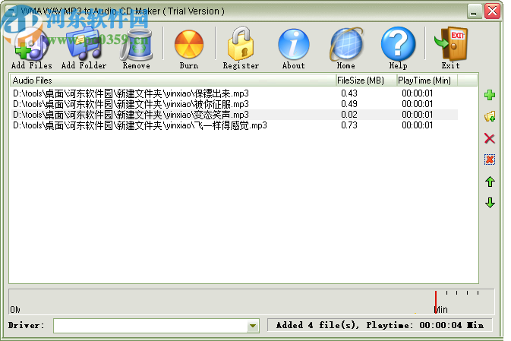The image size is (511, 341).
Task: Expand the Driver dropdown arrow
Action: pyautogui.click(x=253, y=326)
